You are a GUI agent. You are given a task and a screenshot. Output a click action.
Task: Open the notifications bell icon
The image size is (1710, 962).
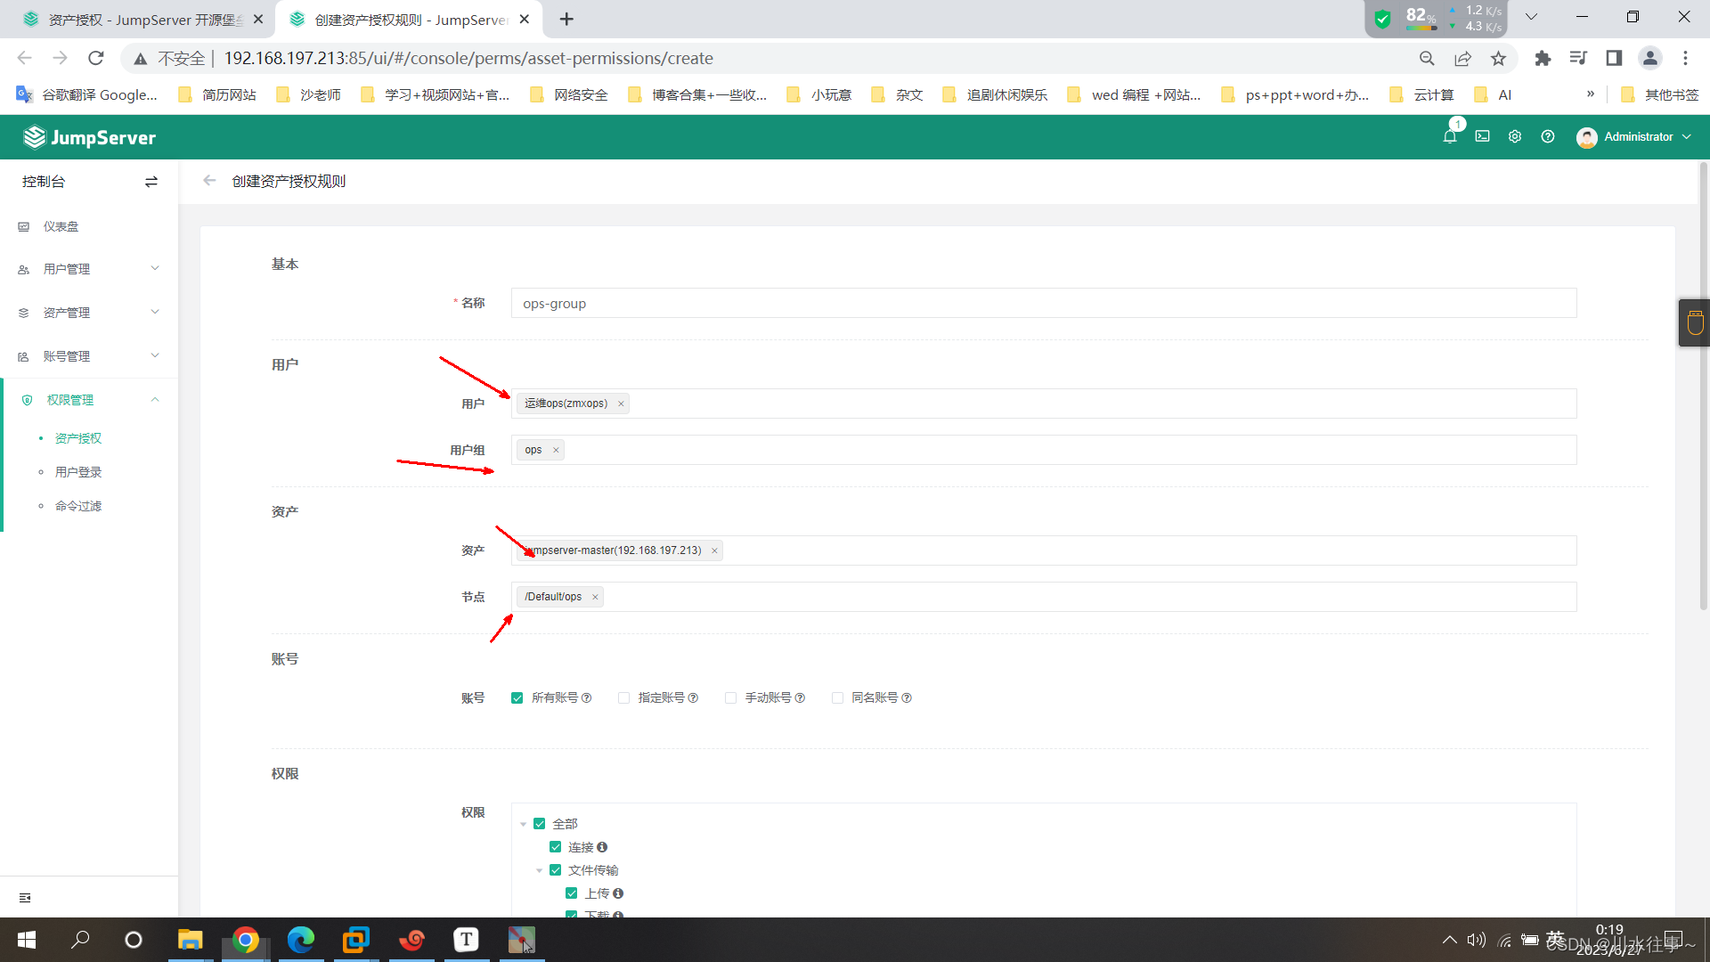coord(1449,137)
